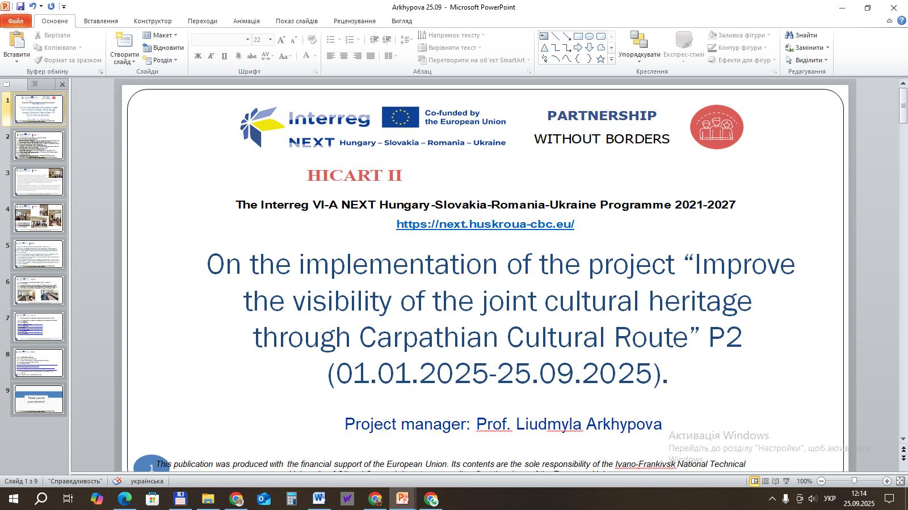Switch to the Анімація tab

pyautogui.click(x=246, y=21)
